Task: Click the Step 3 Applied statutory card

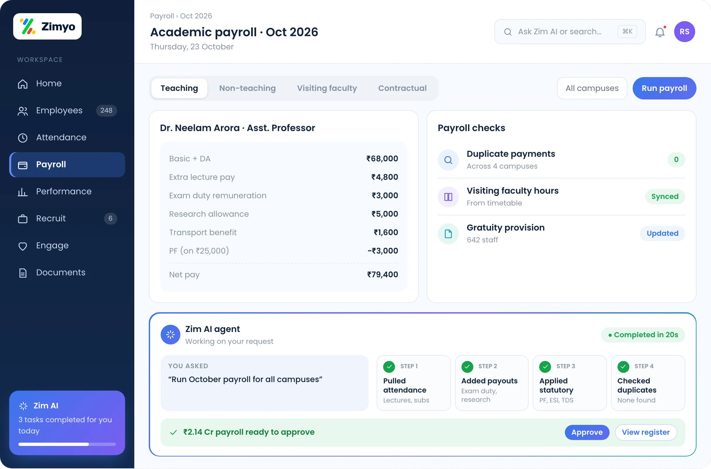Action: (x=570, y=383)
